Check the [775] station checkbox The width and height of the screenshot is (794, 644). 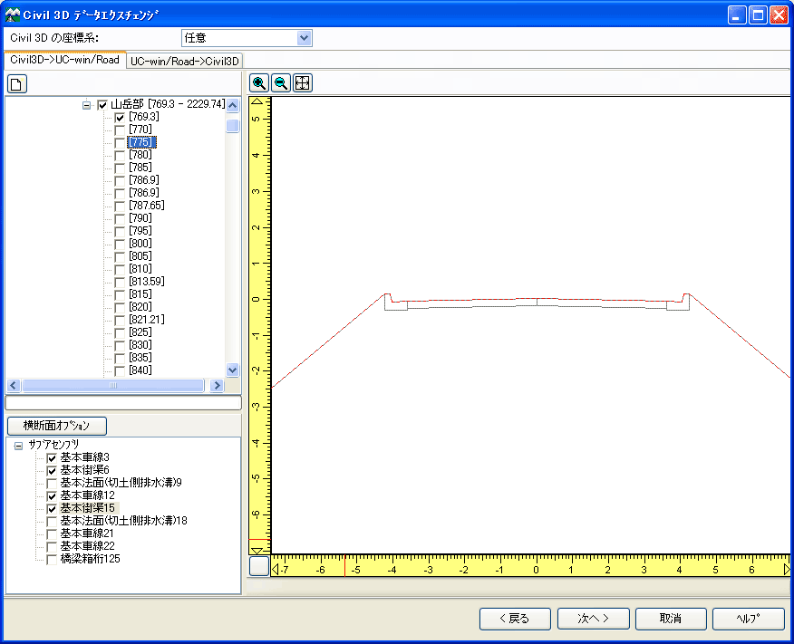pos(120,143)
